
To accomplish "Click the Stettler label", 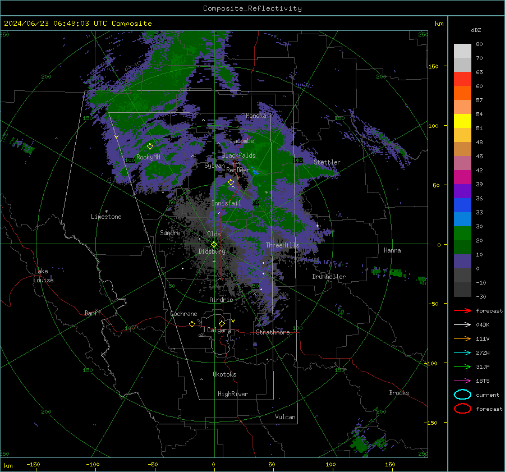I will coord(327,162).
